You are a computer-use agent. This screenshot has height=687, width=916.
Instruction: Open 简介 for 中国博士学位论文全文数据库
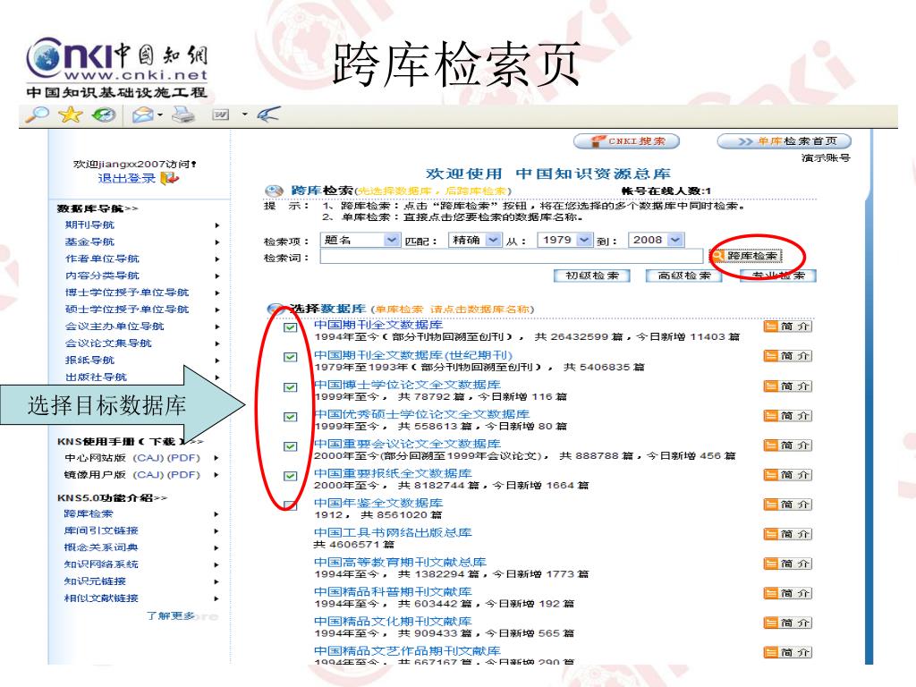[787, 386]
